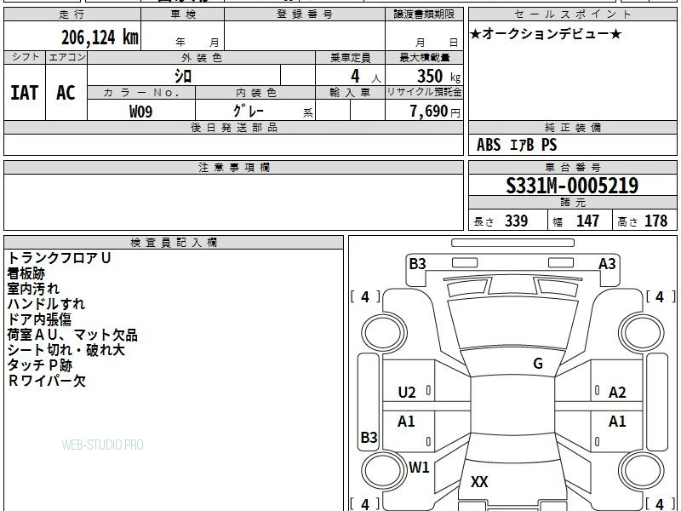The height and width of the screenshot is (511, 681).
Task: Click the 注意事項欄 header
Action: pyautogui.click(x=233, y=167)
